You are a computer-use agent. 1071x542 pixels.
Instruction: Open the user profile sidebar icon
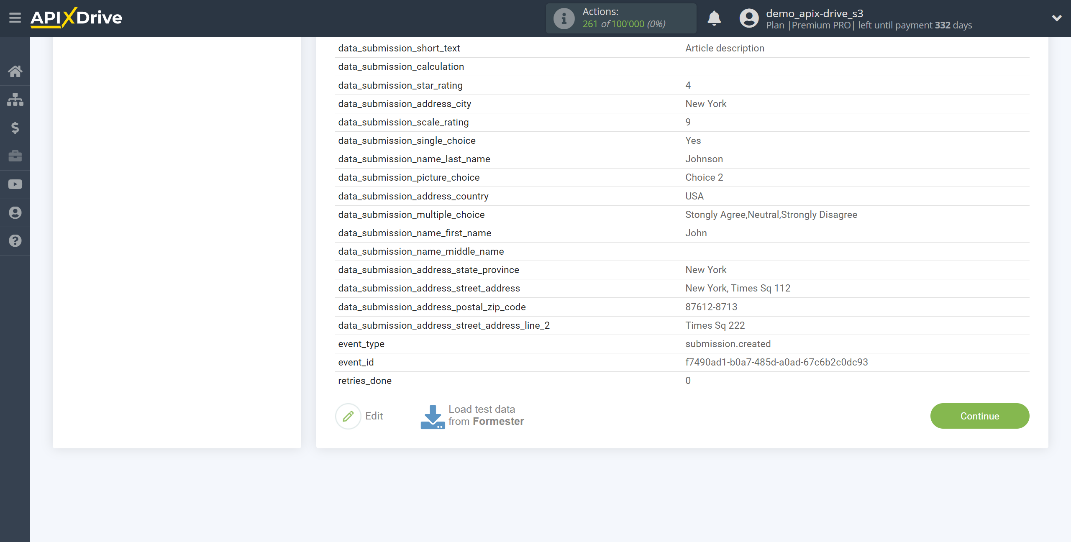click(15, 213)
